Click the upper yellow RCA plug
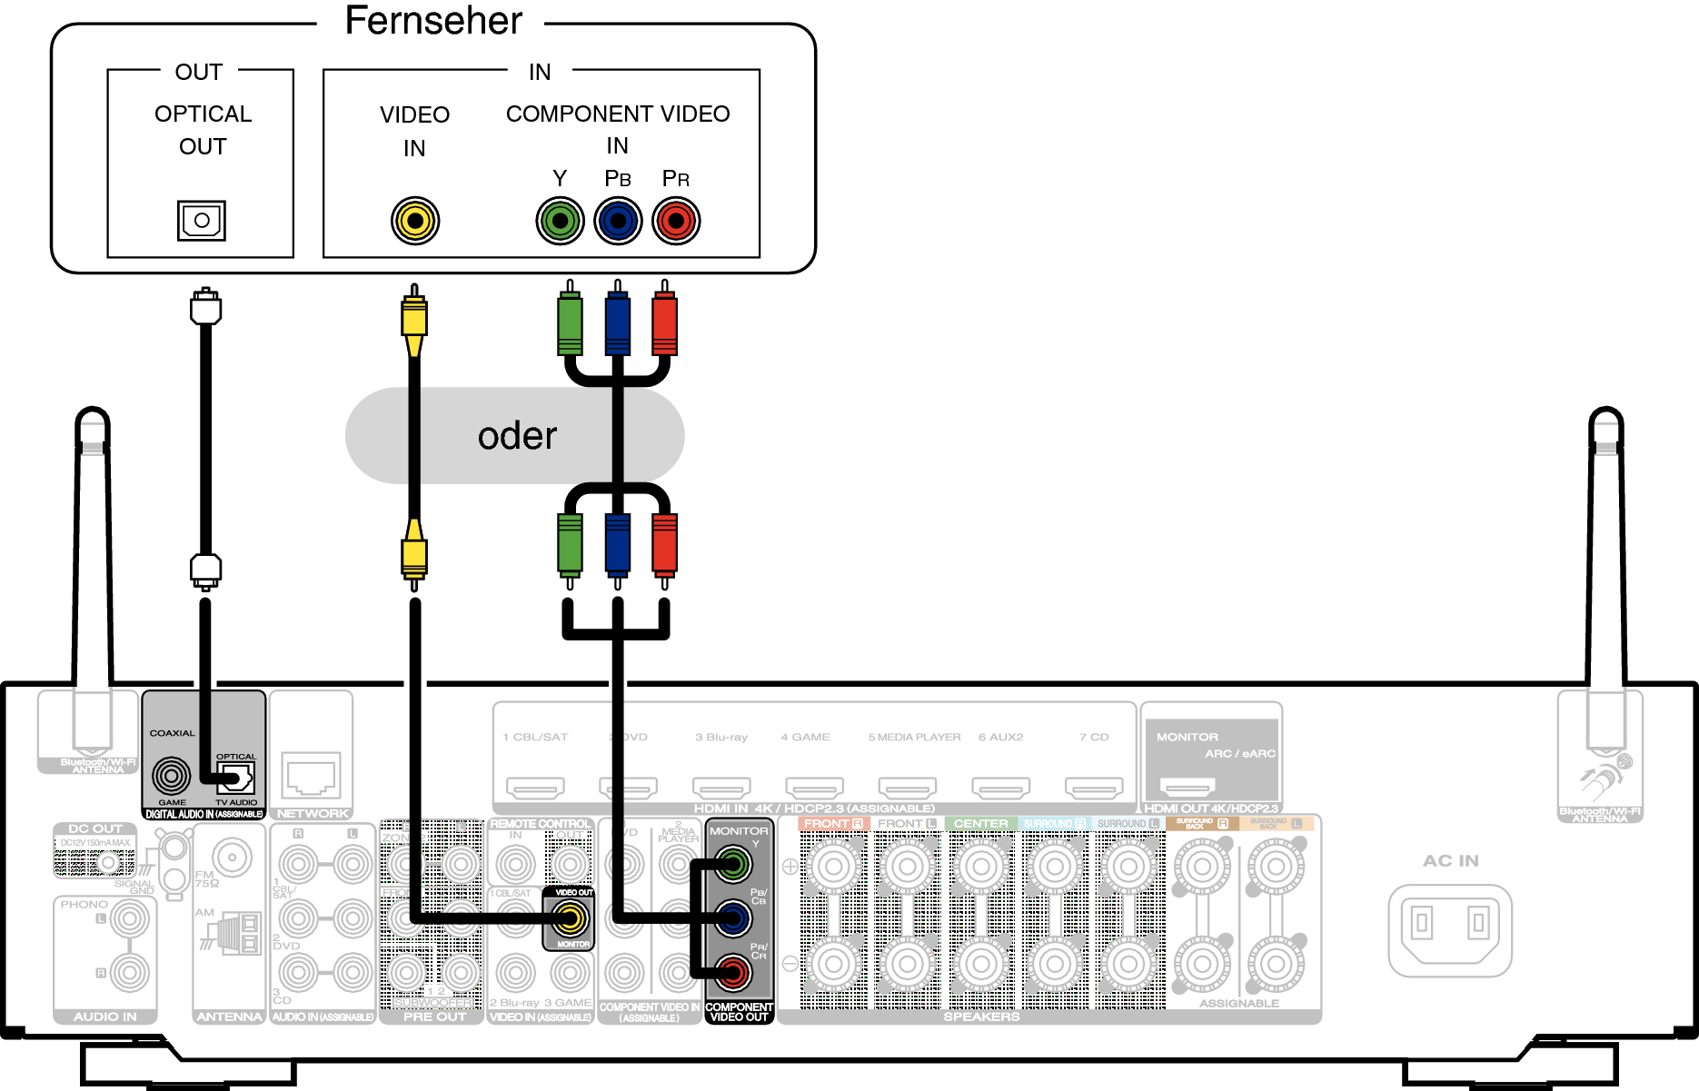This screenshot has width=1699, height=1091. 414,320
